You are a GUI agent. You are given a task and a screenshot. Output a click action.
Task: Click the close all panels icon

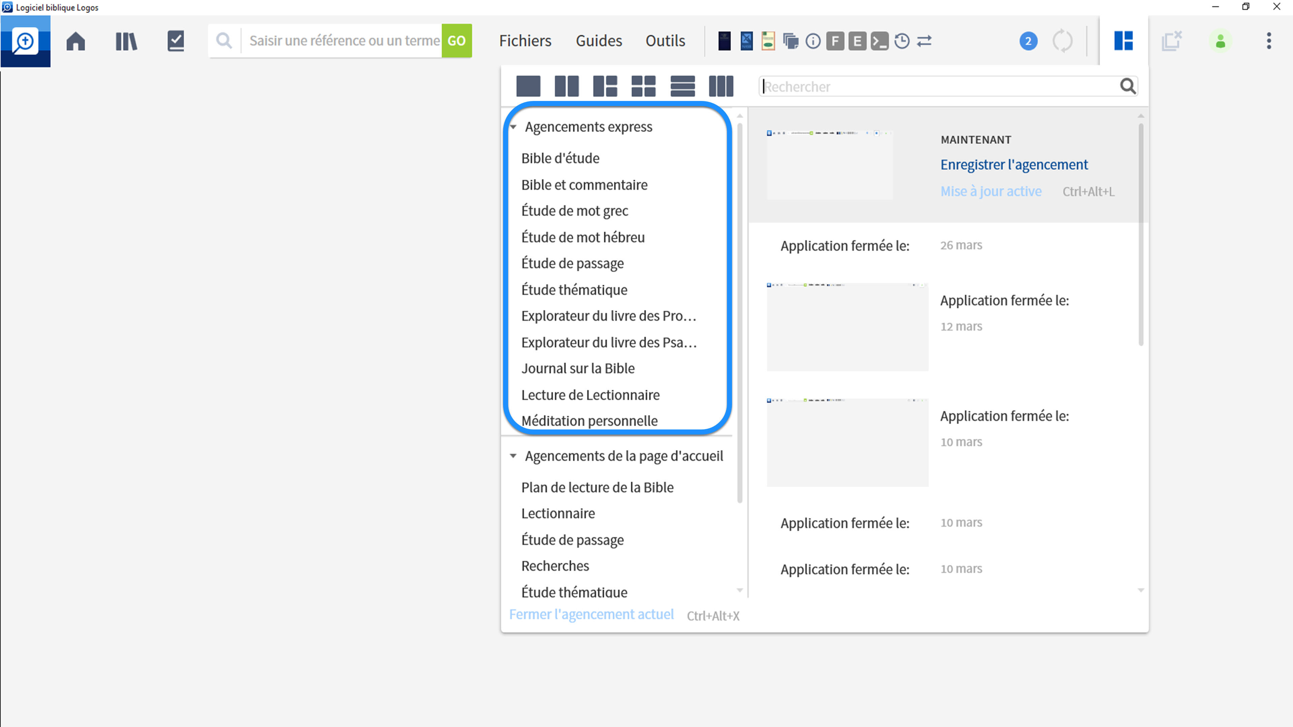click(x=1172, y=41)
